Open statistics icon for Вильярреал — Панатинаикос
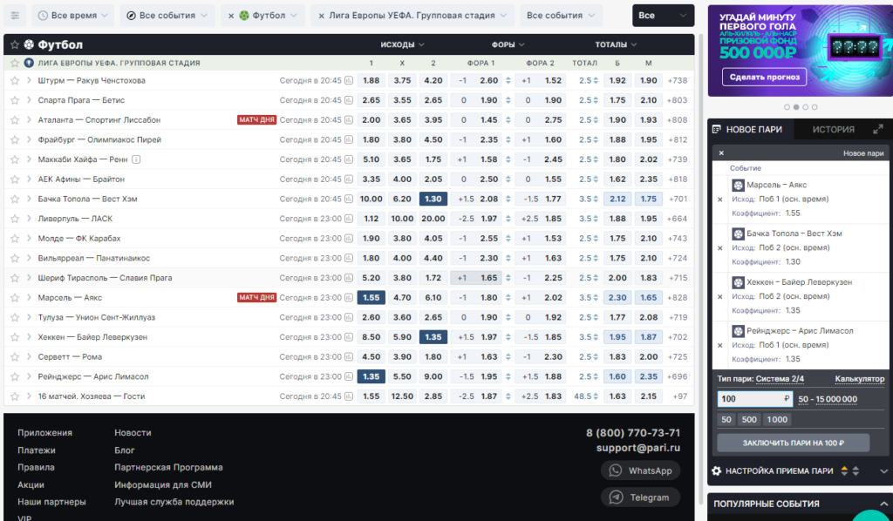893x521 pixels. [x=349, y=258]
